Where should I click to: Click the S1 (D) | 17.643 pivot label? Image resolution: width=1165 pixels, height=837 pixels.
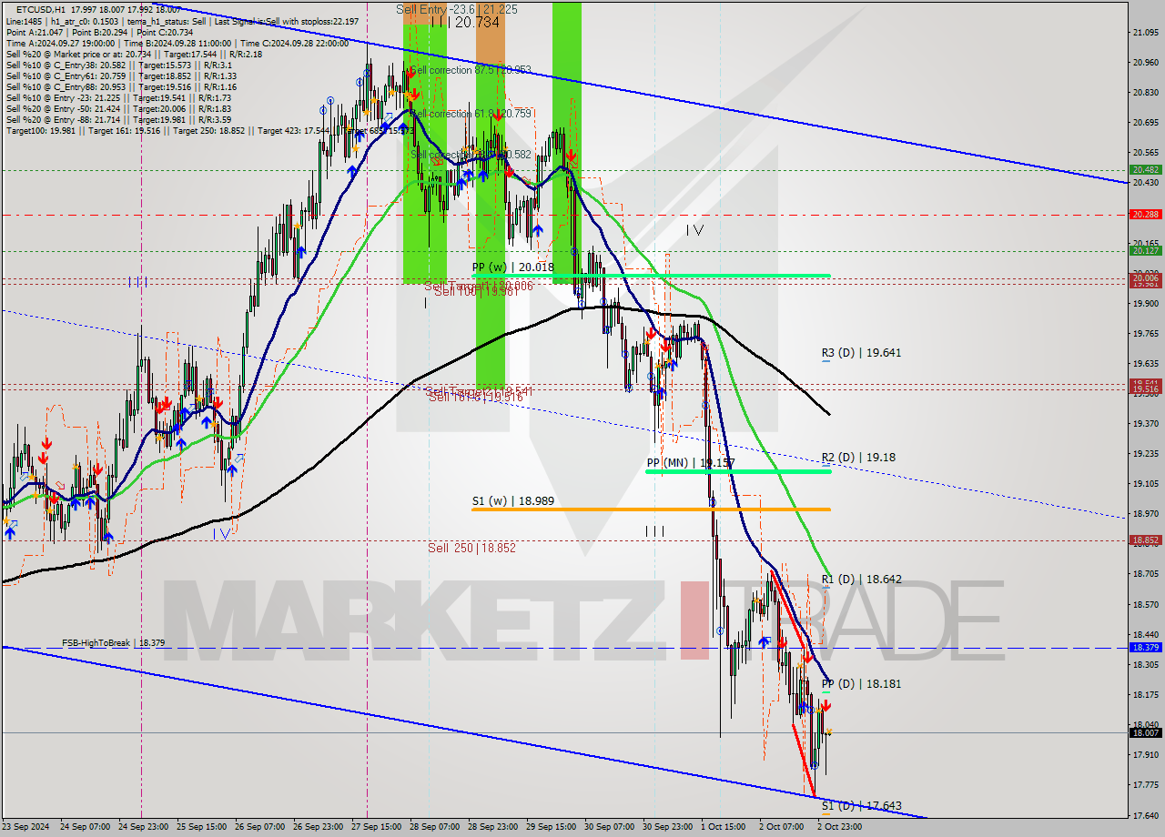(x=861, y=806)
